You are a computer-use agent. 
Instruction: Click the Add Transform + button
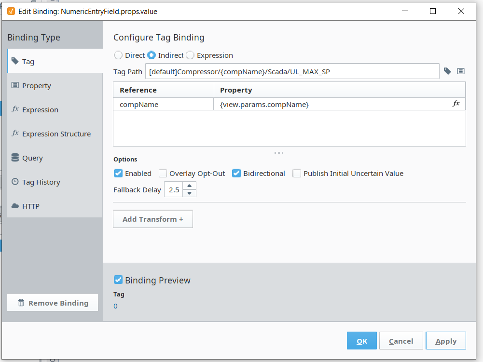coord(153,219)
